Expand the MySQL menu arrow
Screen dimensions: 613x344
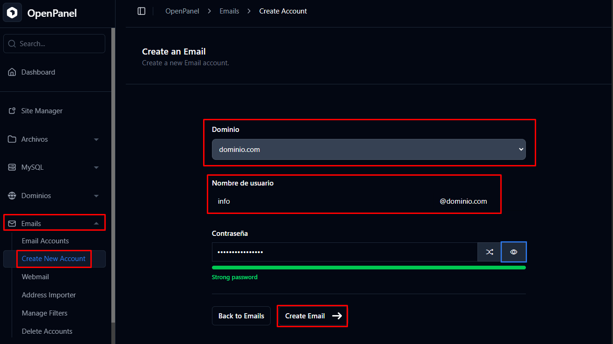point(96,167)
